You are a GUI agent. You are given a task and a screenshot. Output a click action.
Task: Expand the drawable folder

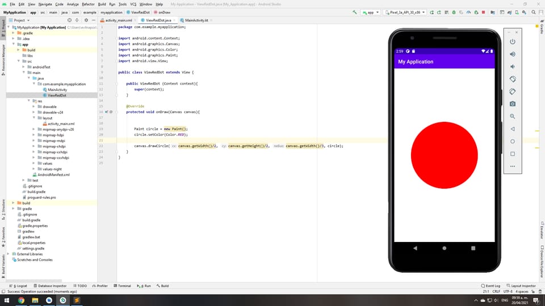click(33, 107)
